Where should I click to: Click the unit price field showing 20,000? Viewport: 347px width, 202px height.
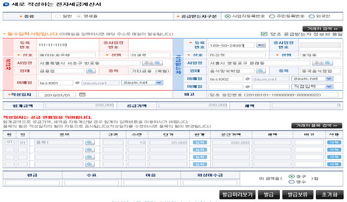click(x=168, y=142)
